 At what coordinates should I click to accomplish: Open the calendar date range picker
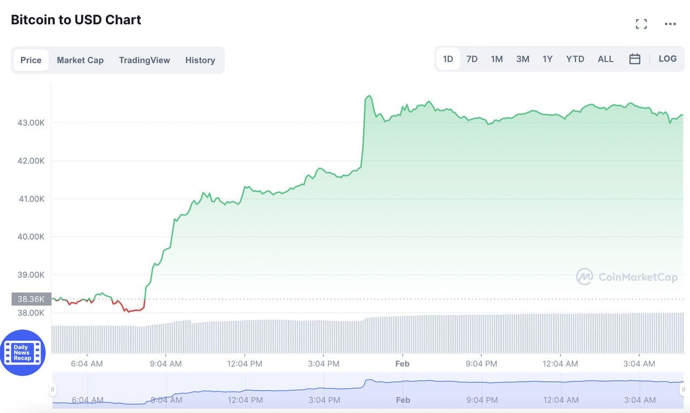pos(634,59)
